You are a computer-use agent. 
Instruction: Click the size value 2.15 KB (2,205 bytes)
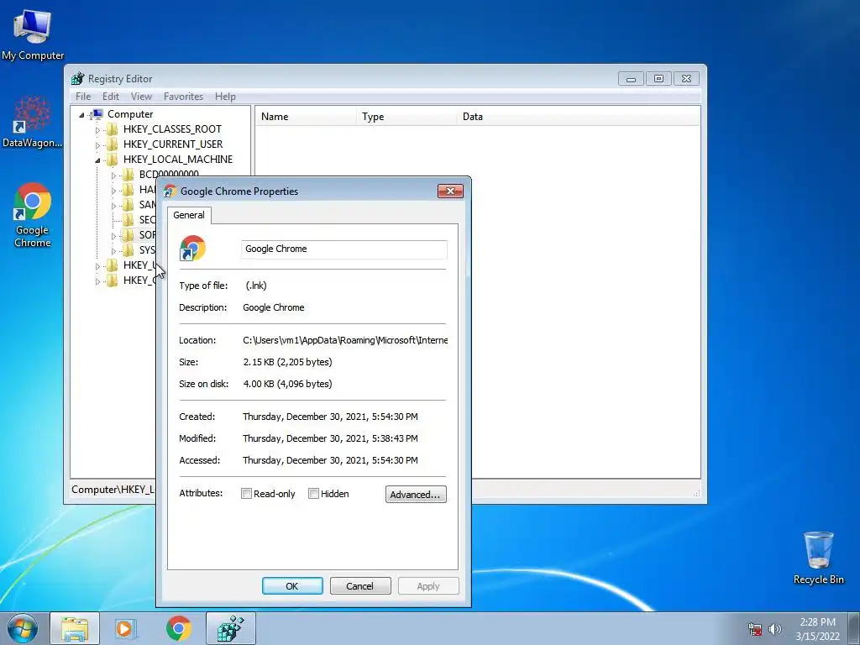287,362
